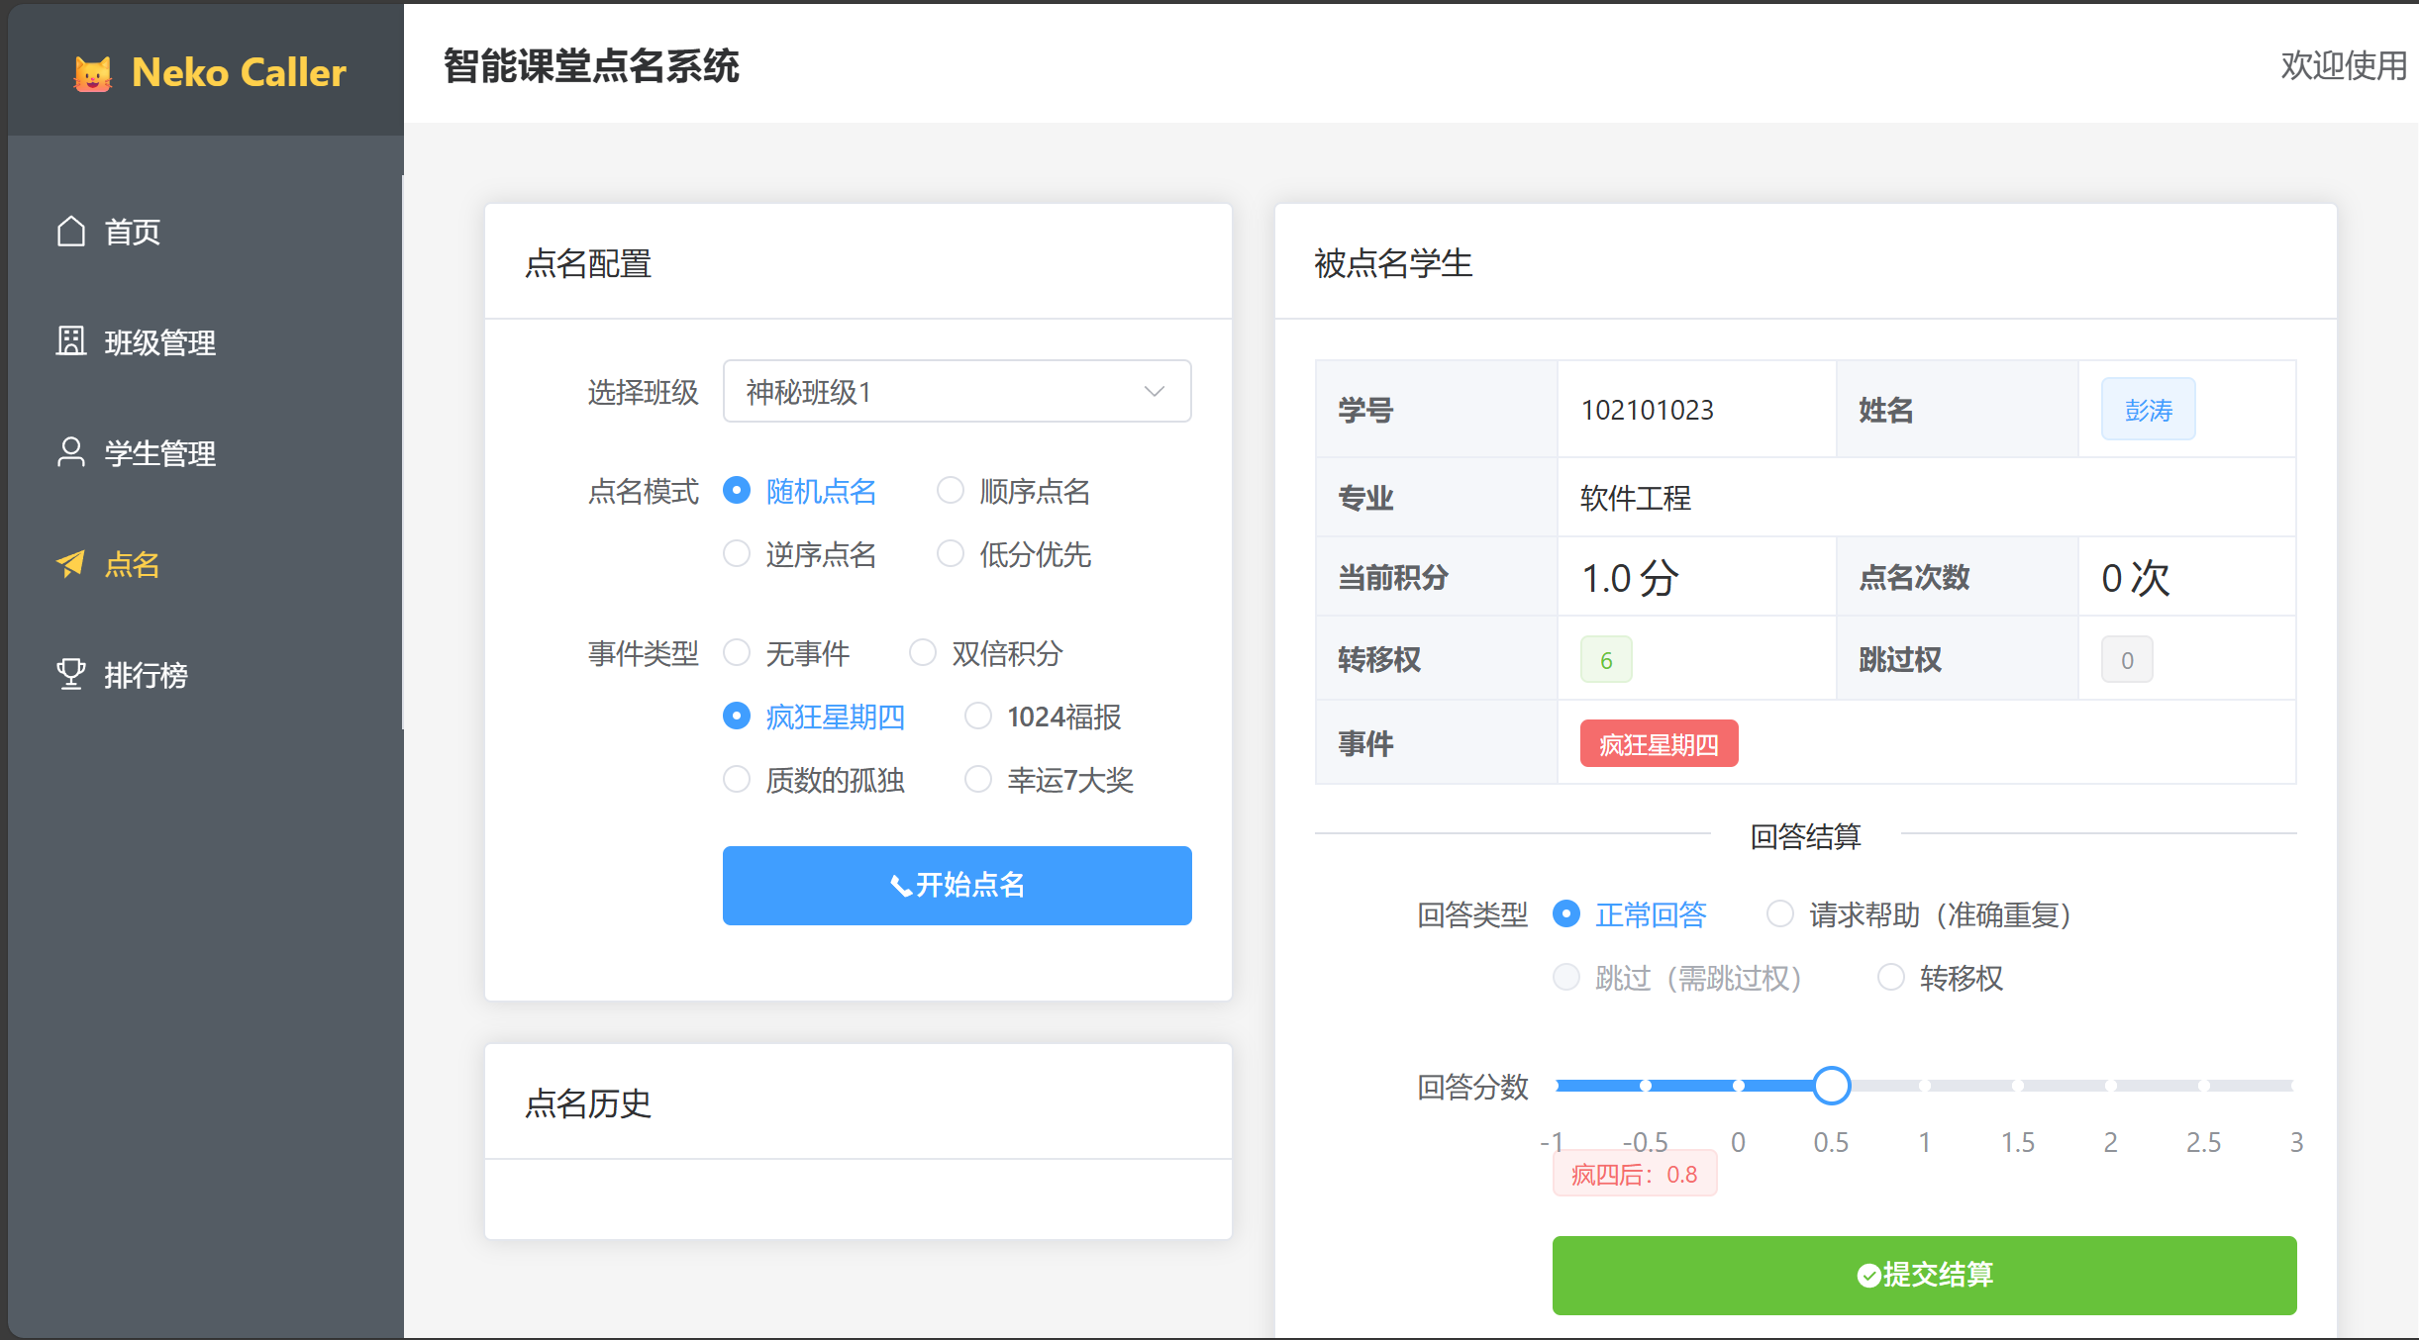
Task: Select 顺序点名 roll-call mode
Action: [x=951, y=490]
